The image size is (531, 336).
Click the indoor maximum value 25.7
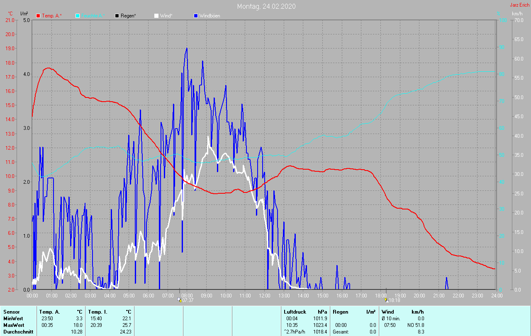[127, 325]
